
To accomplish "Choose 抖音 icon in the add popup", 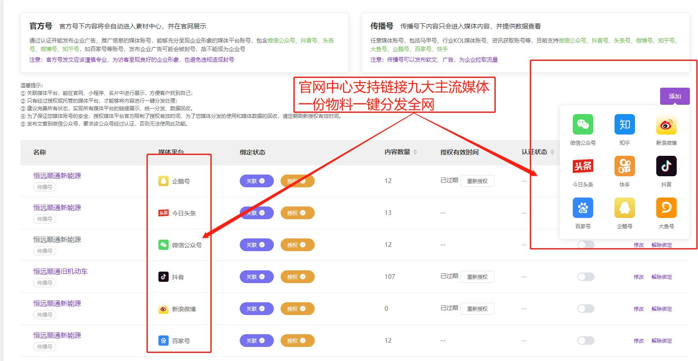I will (666, 166).
